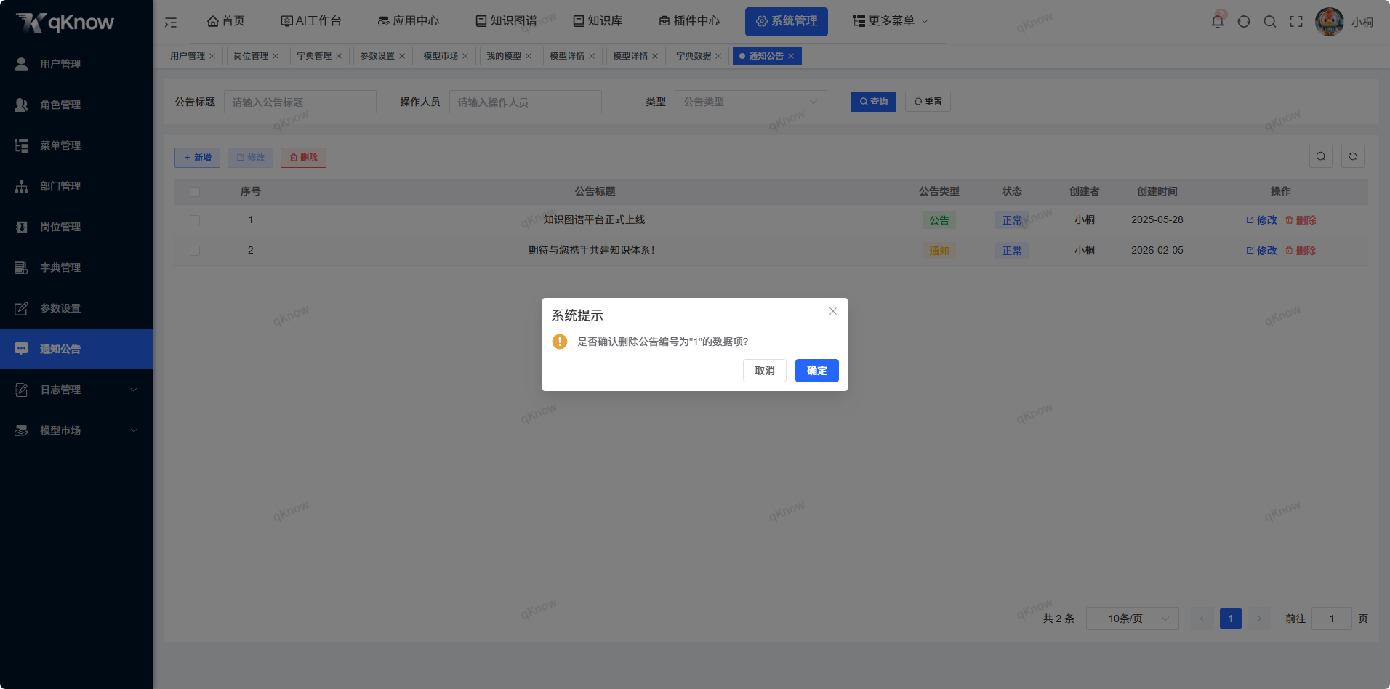This screenshot has width=1390, height=689.
Task: Click the 重置 reset button
Action: (x=928, y=102)
